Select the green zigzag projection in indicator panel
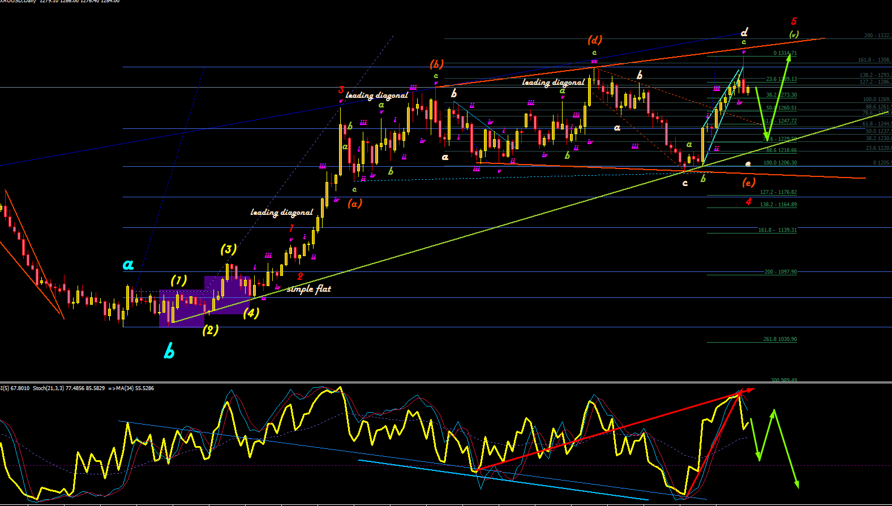 click(774, 448)
